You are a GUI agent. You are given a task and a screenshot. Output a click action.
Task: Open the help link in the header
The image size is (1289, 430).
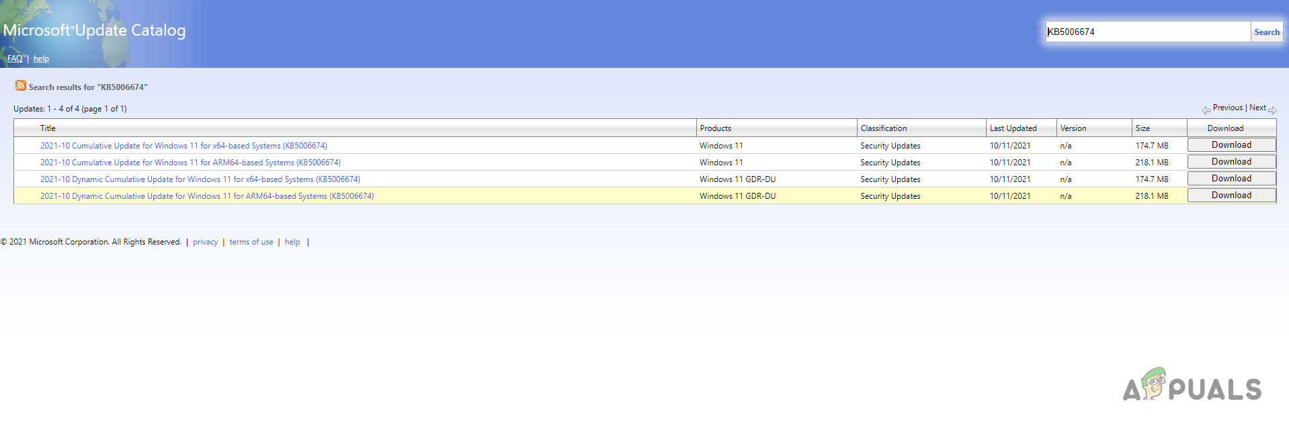[41, 58]
